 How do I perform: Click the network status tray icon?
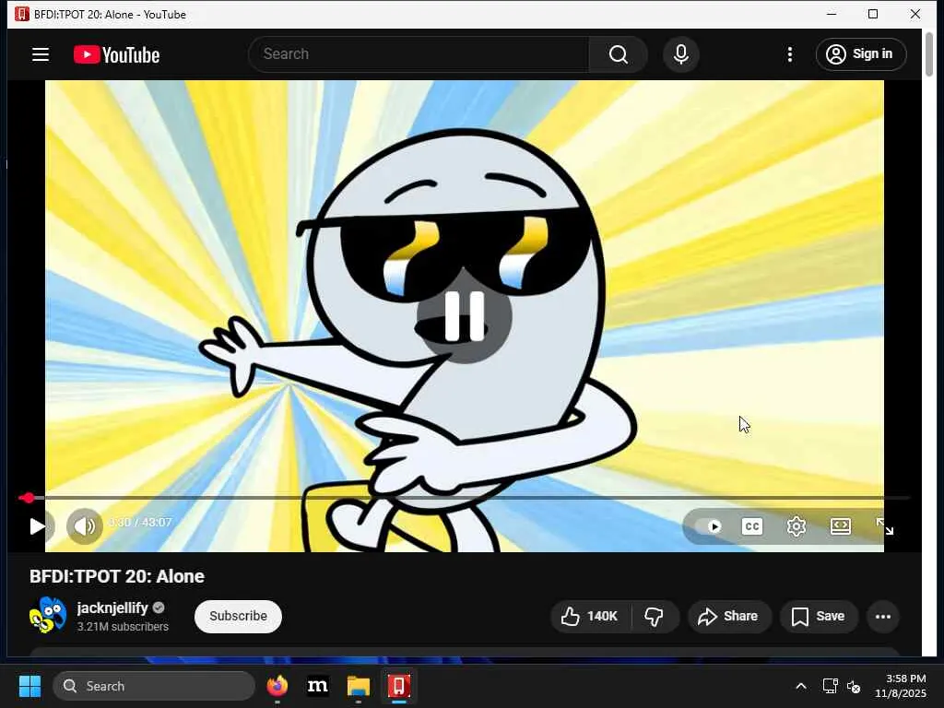click(831, 686)
